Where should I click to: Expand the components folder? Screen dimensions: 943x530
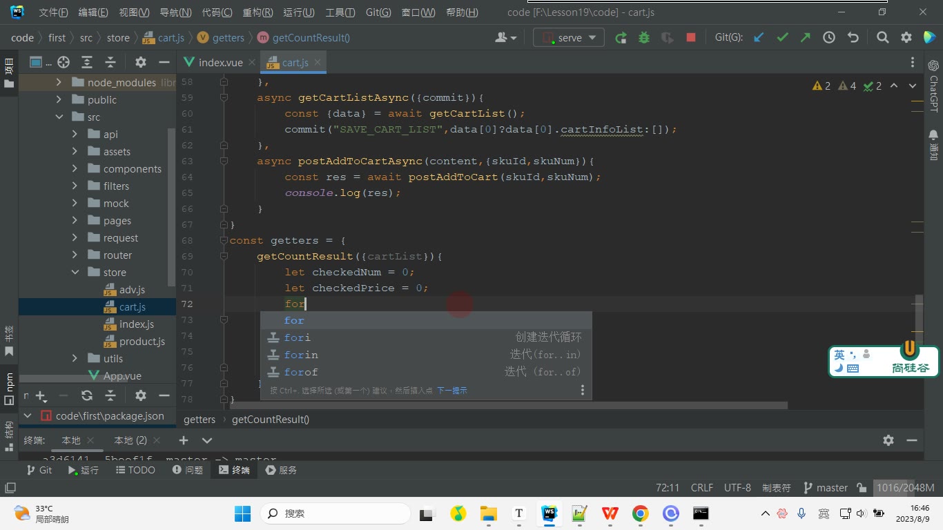(x=75, y=168)
